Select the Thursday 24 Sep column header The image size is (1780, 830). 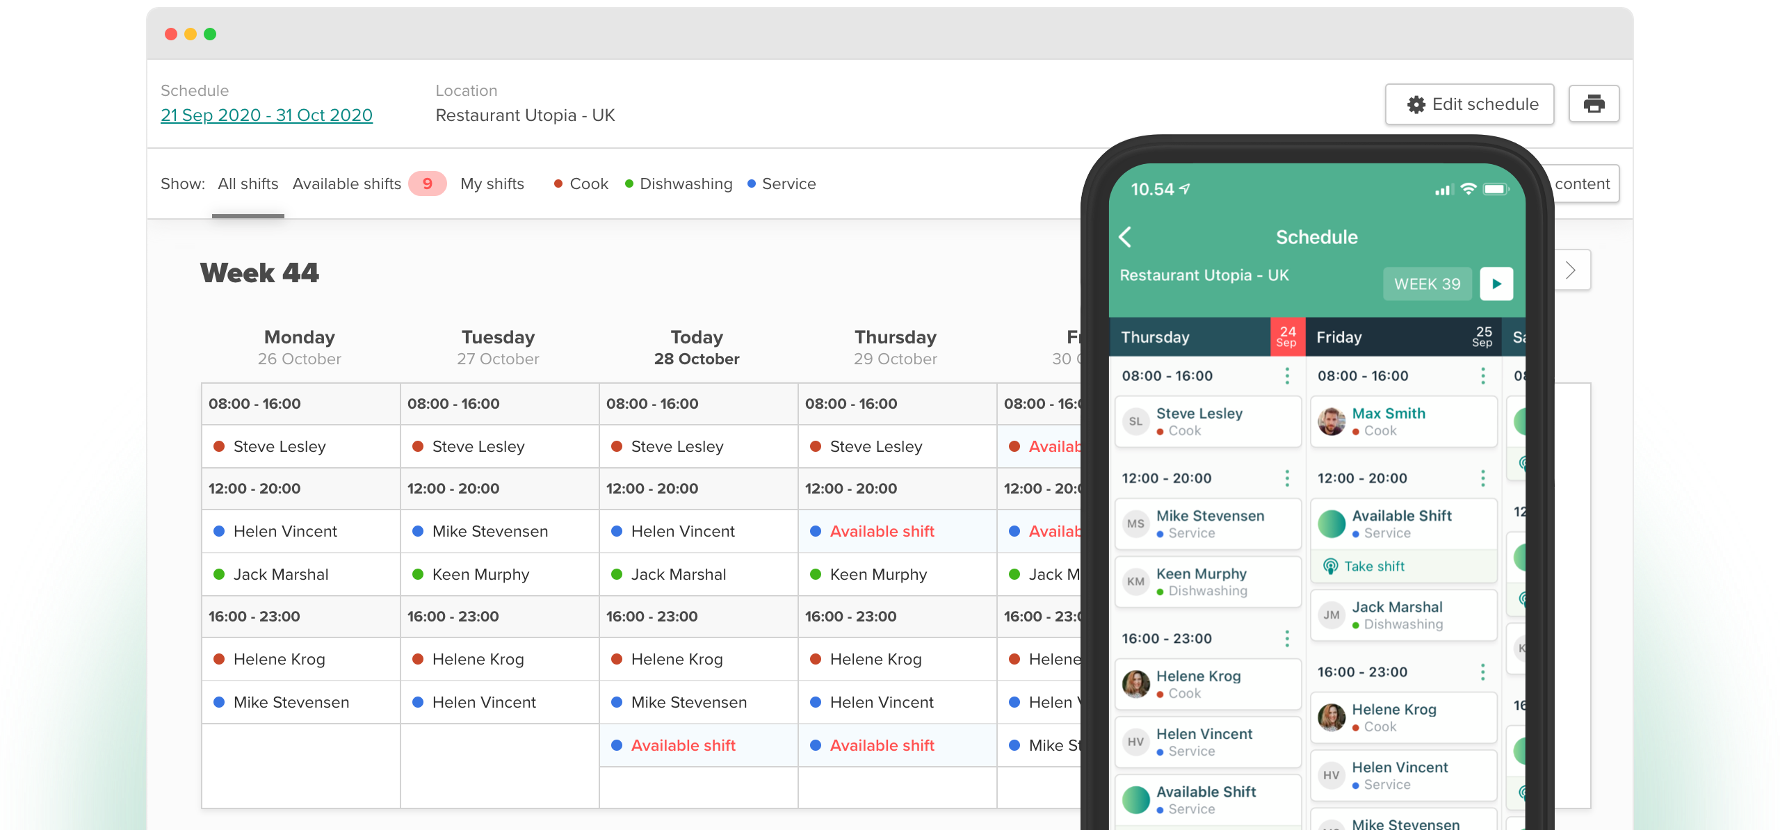[1207, 337]
